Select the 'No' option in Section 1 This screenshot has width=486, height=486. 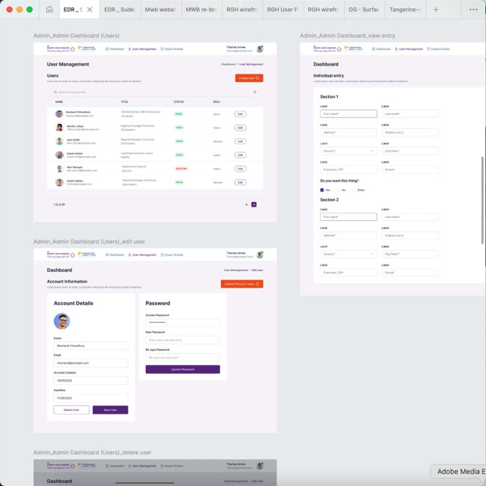(338, 190)
